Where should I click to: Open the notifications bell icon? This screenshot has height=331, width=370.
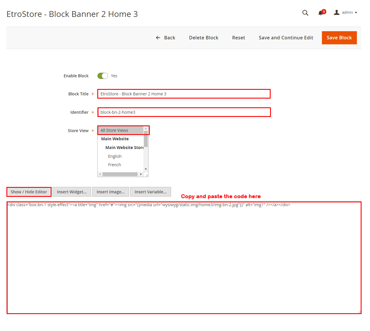320,13
